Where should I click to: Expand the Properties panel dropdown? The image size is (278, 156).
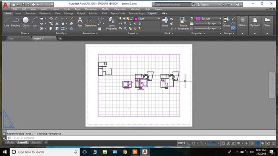point(198,33)
